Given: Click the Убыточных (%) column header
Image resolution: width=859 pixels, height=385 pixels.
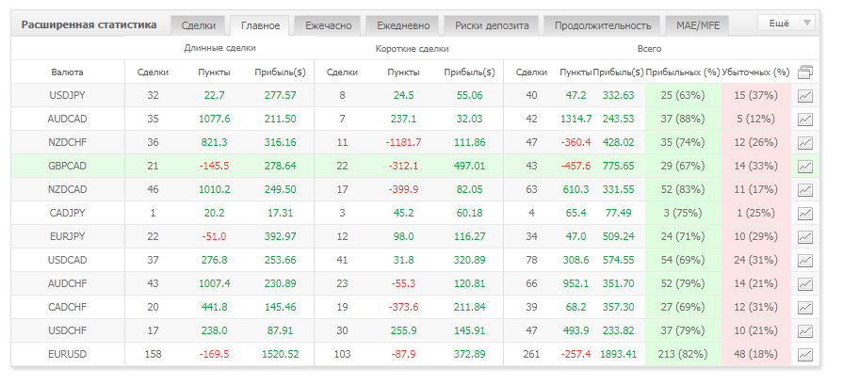Looking at the screenshot, I should tap(756, 72).
